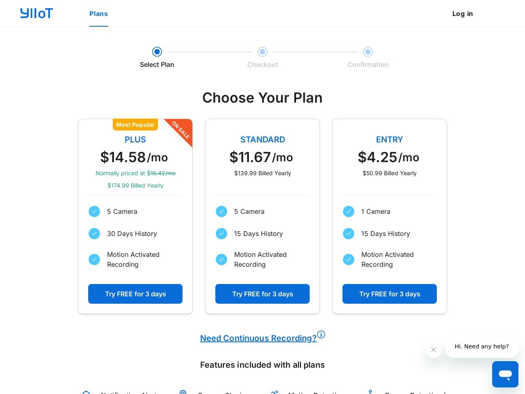Select the 'Select Plan' step indicator
This screenshot has height=394, width=525.
point(157,52)
